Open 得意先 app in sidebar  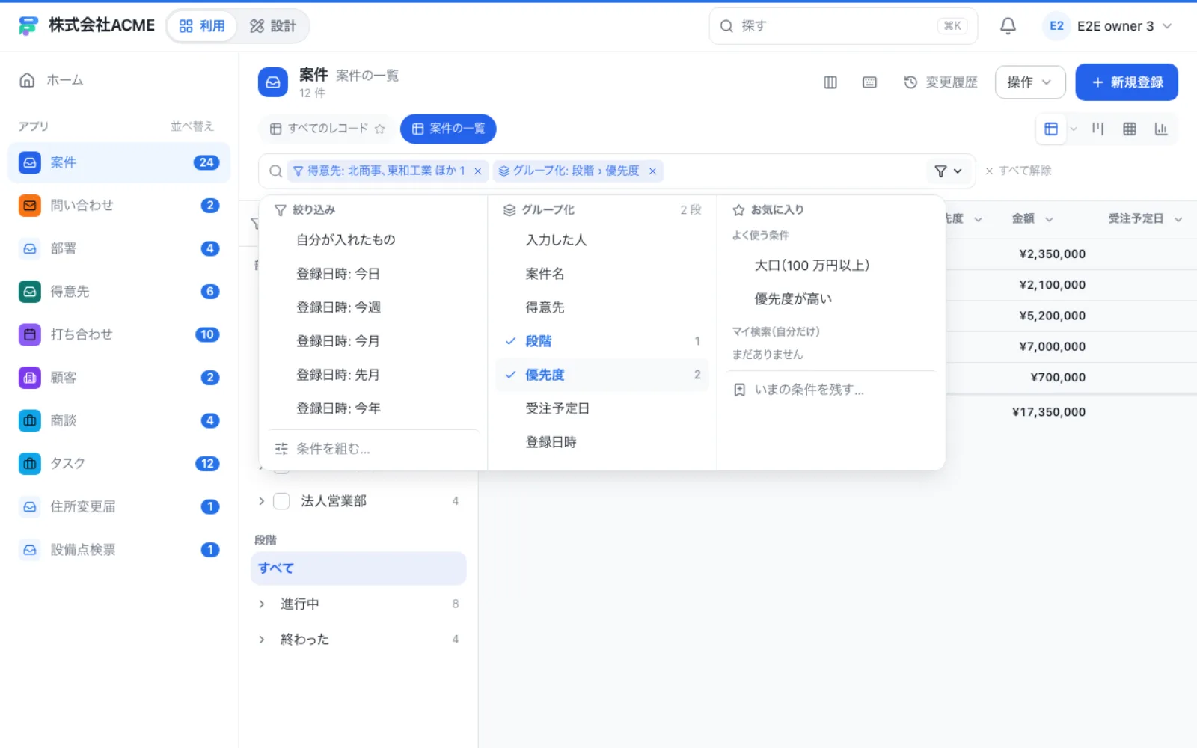(119, 292)
